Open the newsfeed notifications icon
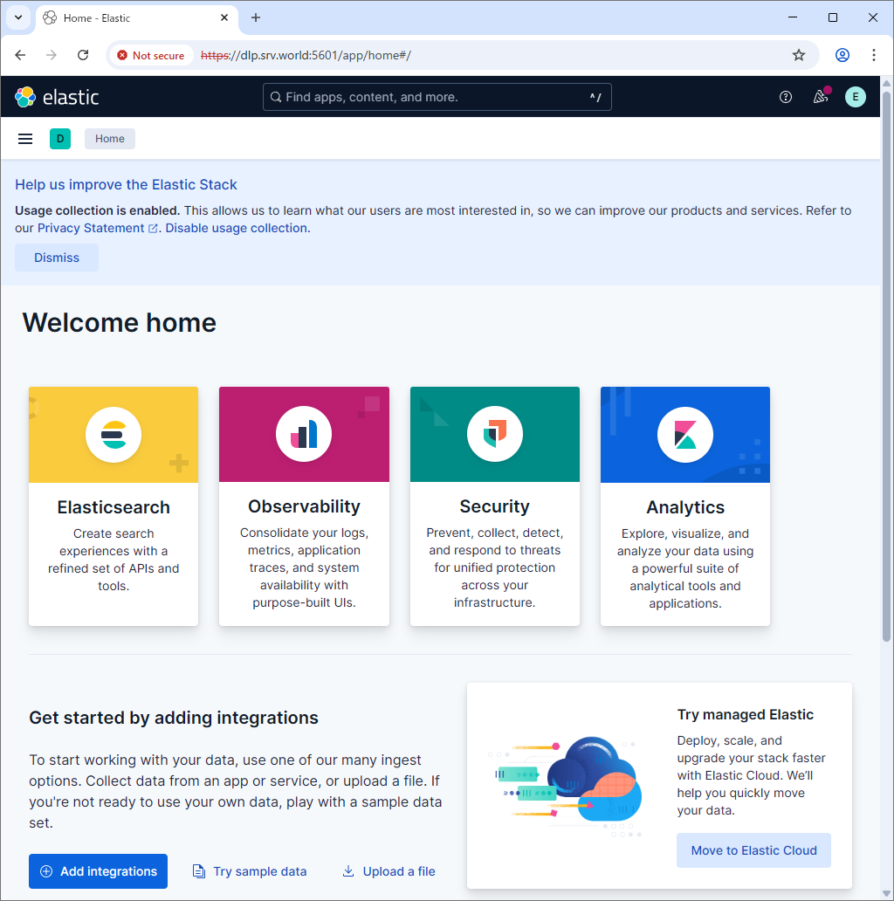894x901 pixels. pyautogui.click(x=820, y=97)
